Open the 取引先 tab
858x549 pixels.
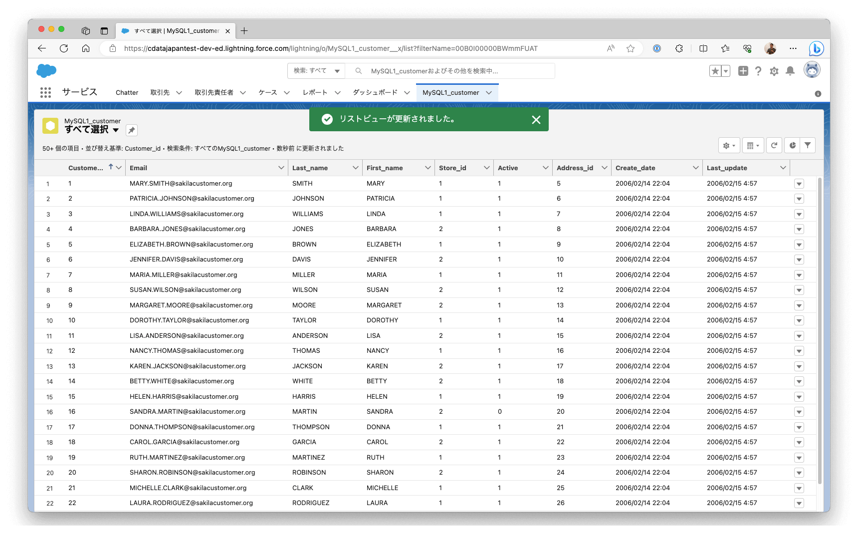(x=160, y=93)
